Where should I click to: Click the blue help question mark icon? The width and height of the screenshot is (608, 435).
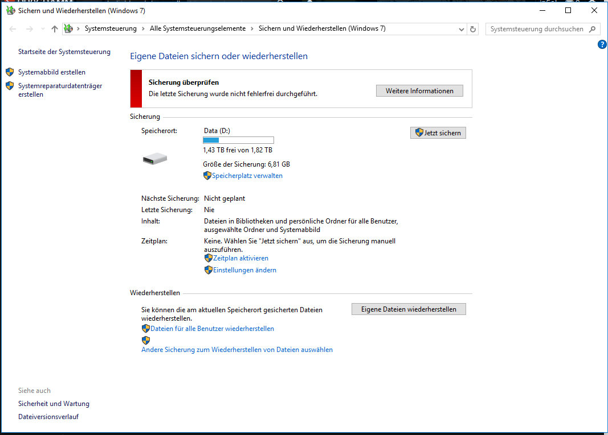coord(602,44)
